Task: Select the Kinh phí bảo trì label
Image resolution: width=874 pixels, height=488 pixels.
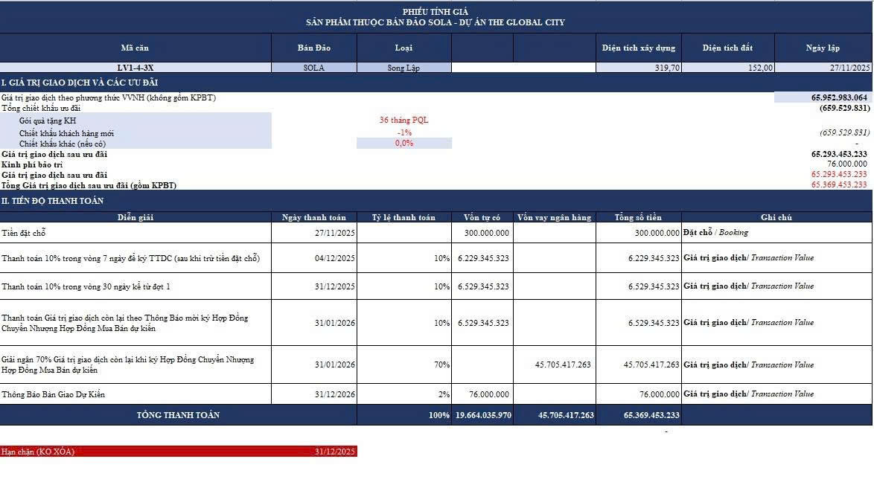Action: [x=33, y=164]
